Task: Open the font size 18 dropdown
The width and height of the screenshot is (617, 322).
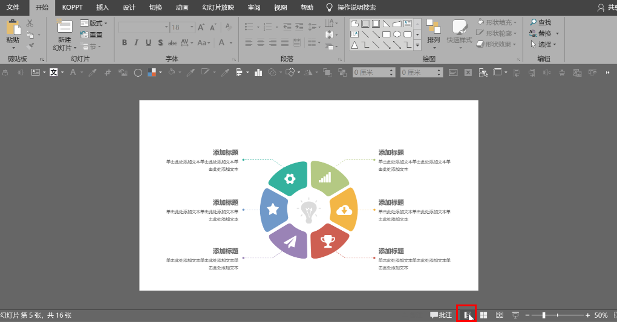Action: [x=192, y=27]
